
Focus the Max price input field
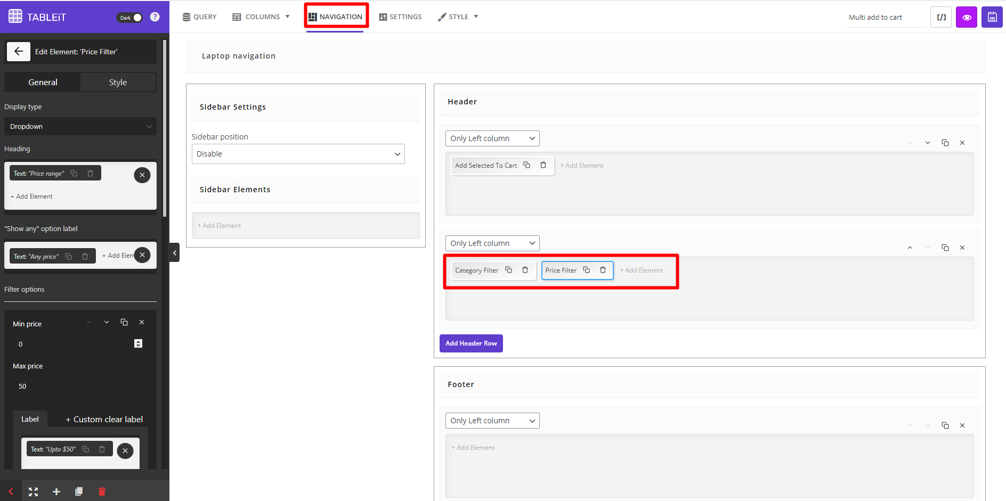pyautogui.click(x=80, y=387)
